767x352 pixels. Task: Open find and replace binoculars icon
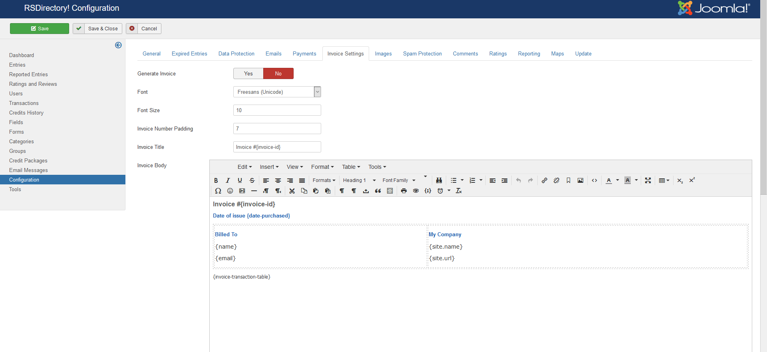click(x=439, y=180)
